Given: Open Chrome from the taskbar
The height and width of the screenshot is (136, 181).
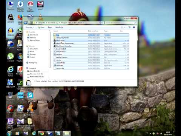Looking at the screenshot, I should pos(42,133).
